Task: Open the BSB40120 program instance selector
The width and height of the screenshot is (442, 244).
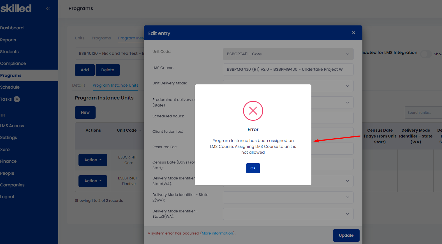Action: pyautogui.click(x=109, y=53)
